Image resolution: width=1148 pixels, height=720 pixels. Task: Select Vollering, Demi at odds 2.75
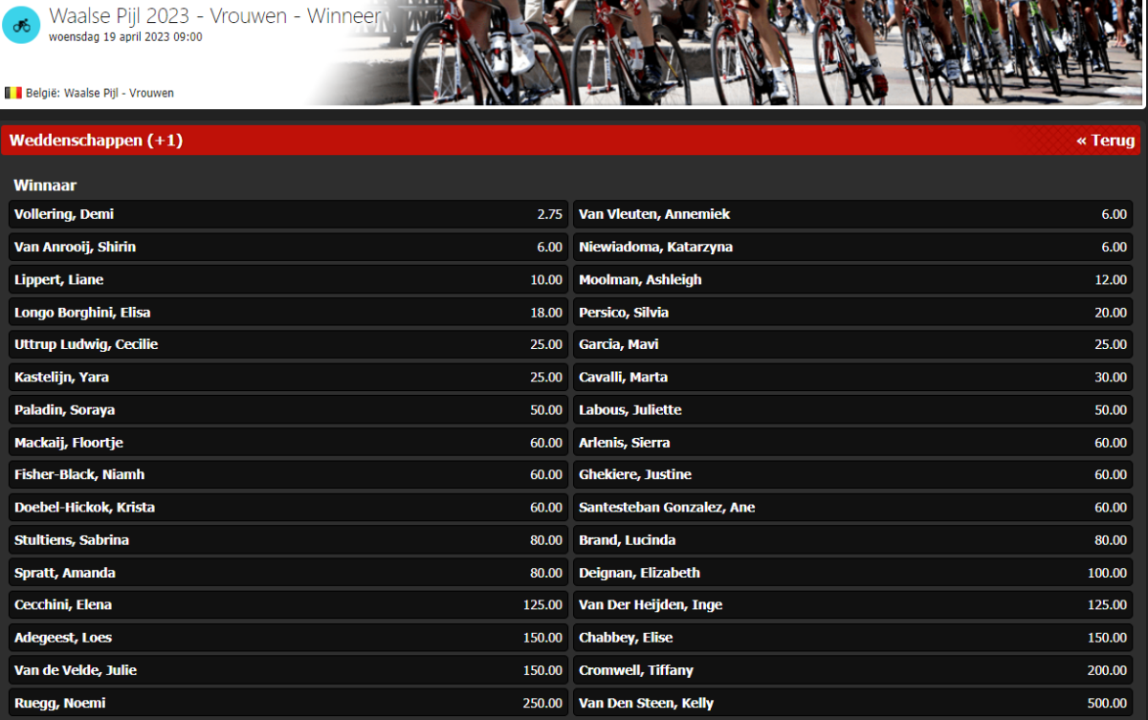pyautogui.click(x=288, y=214)
